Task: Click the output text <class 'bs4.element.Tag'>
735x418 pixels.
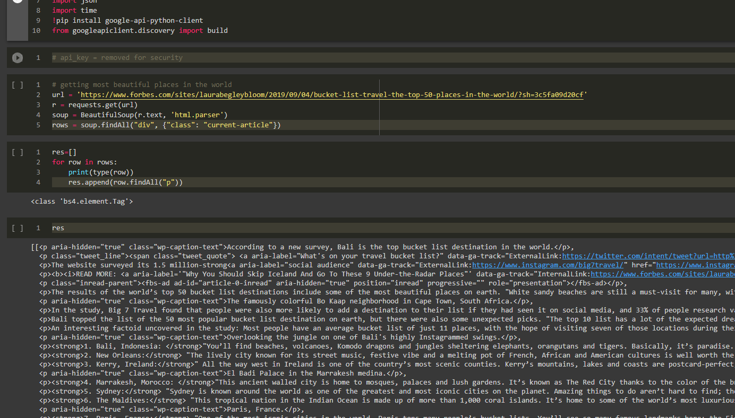Action: pyautogui.click(x=82, y=202)
